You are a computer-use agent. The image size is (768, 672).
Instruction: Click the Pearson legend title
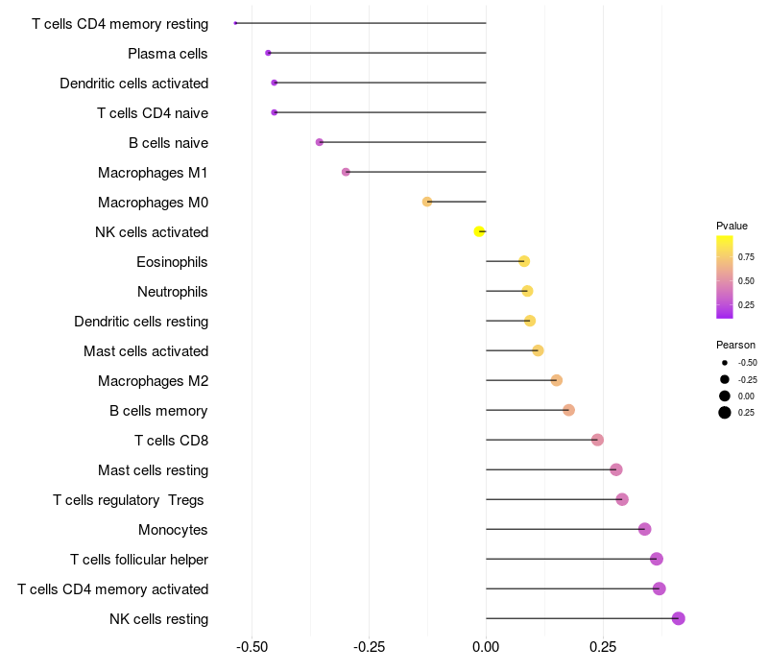[735, 345]
